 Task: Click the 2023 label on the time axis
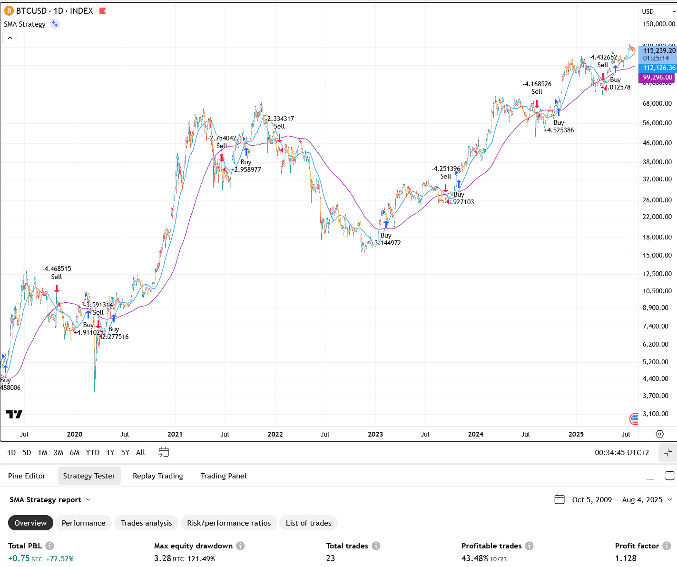tap(375, 434)
